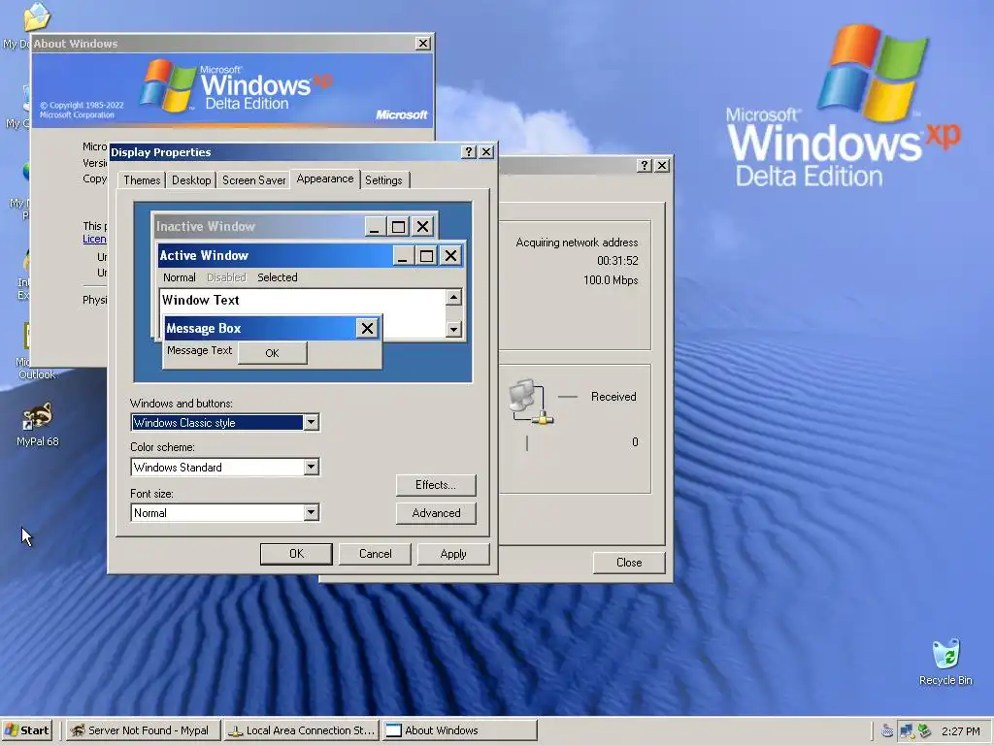Apply the appearance settings
Screen dimensions: 994x745
(453, 554)
